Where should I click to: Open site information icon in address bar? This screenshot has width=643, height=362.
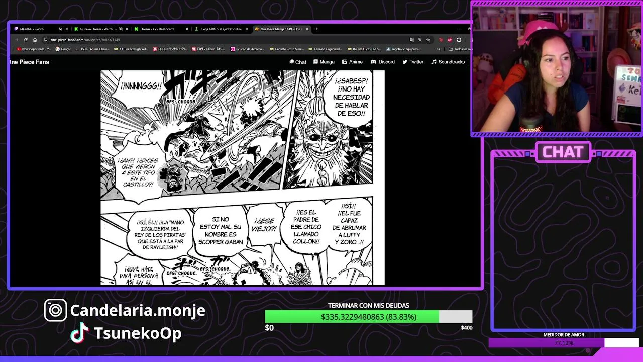coord(45,40)
